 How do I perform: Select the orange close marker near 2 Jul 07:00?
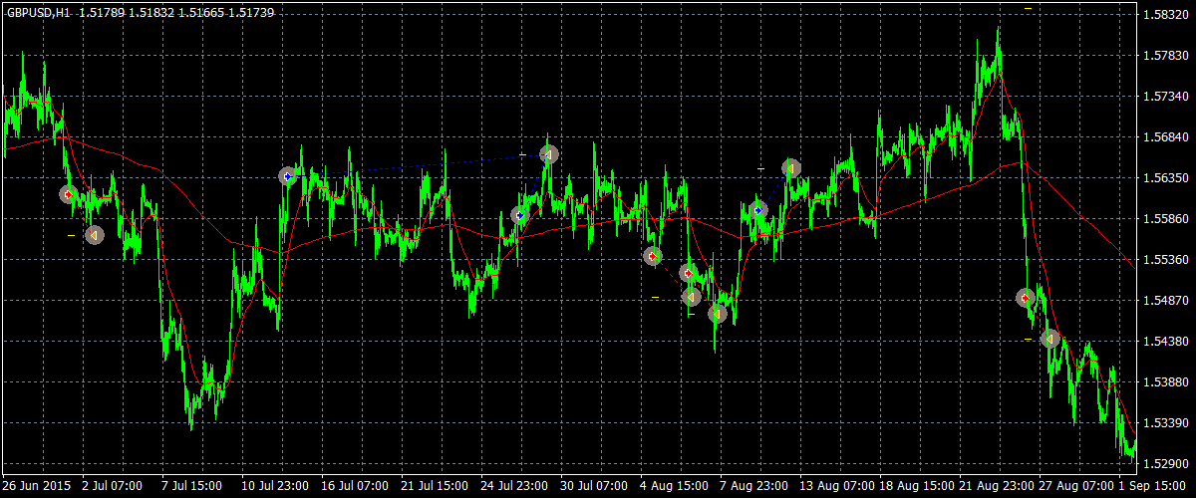94,235
